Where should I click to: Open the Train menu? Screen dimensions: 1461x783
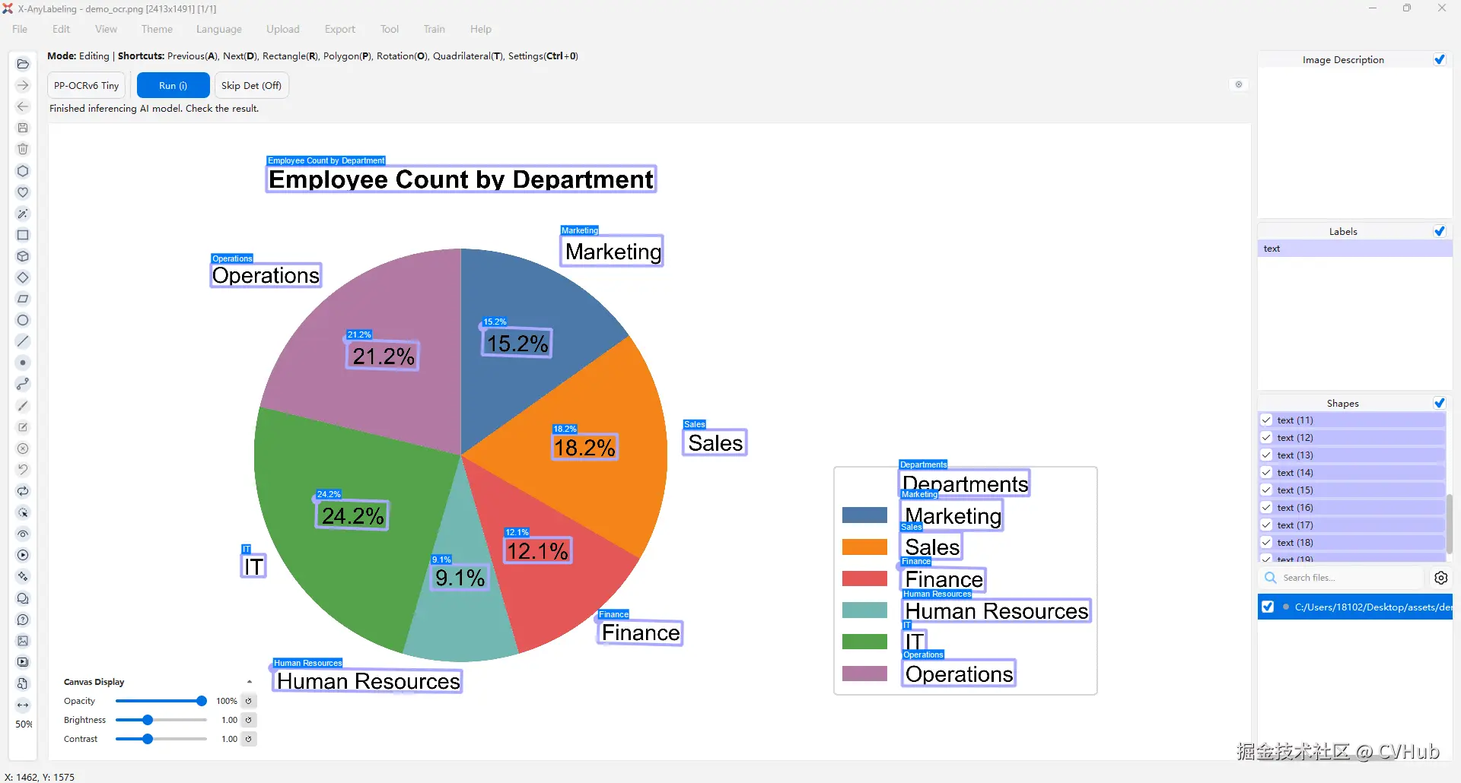coord(434,29)
